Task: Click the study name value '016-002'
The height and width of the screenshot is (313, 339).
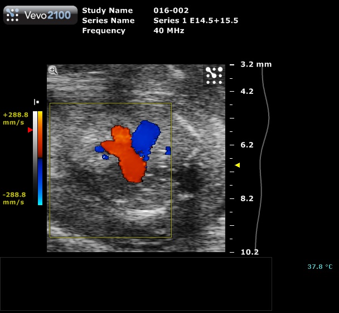Action: [x=171, y=11]
